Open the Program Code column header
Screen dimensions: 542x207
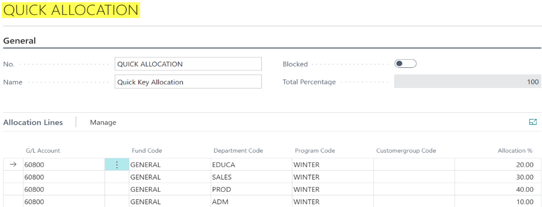coord(315,151)
